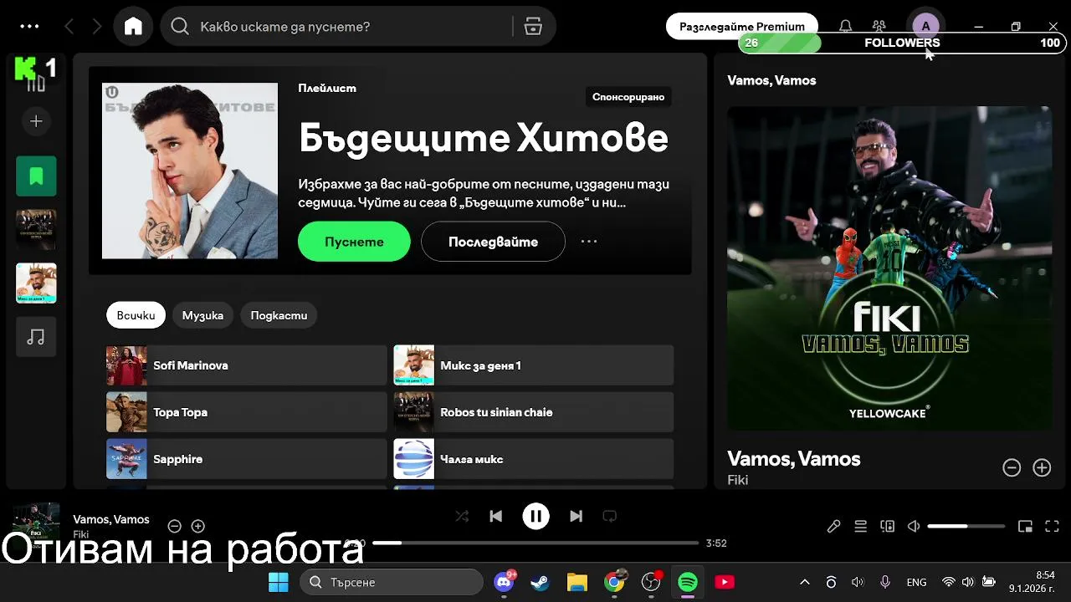Open the Robos tu sinian chaie sidebar thumbnail
The height and width of the screenshot is (602, 1071).
click(36, 229)
